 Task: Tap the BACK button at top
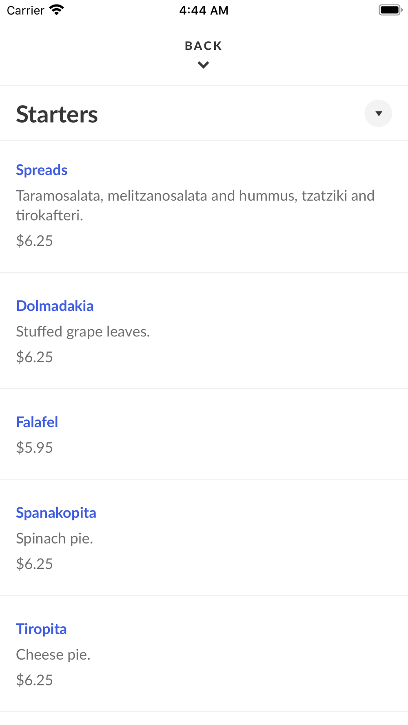tap(203, 46)
